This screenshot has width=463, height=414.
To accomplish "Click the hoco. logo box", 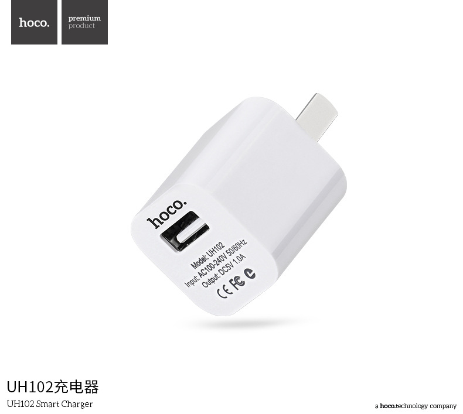I will [x=34, y=22].
